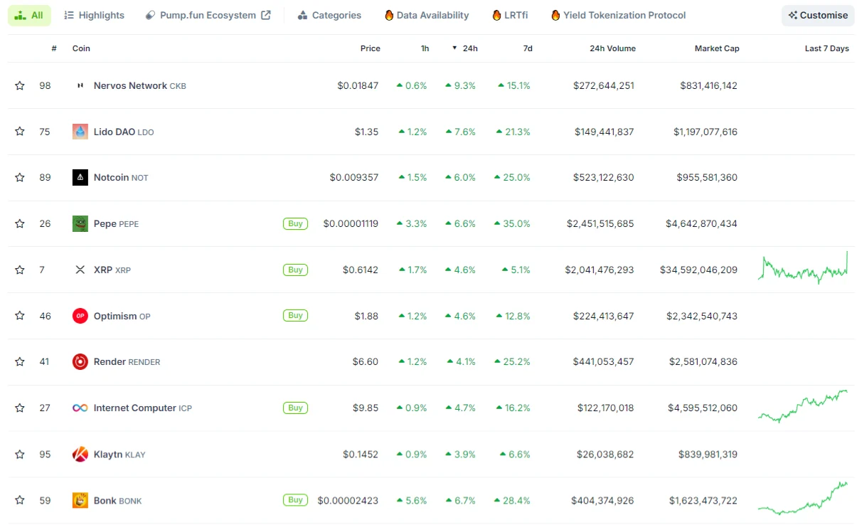Click the XRP coin logo
Viewport: 857px width, 525px height.
coord(80,270)
